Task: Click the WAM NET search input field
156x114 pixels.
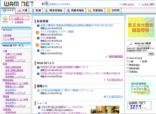Action: tap(137, 54)
